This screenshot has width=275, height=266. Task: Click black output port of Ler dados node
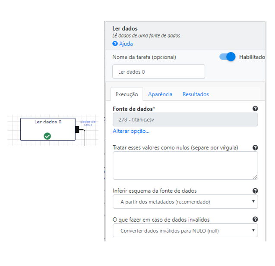tap(77, 130)
